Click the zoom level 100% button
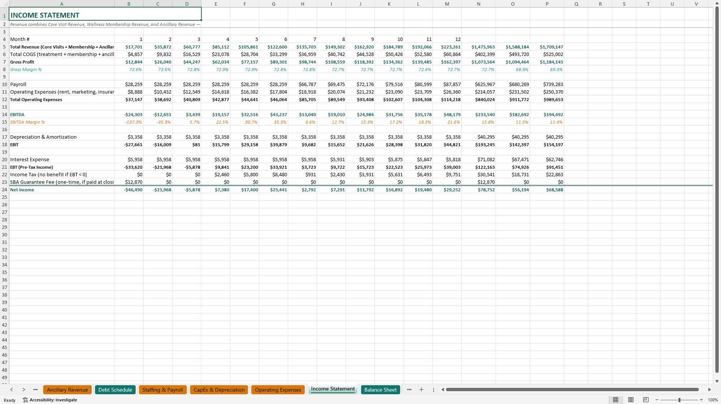 (713, 400)
